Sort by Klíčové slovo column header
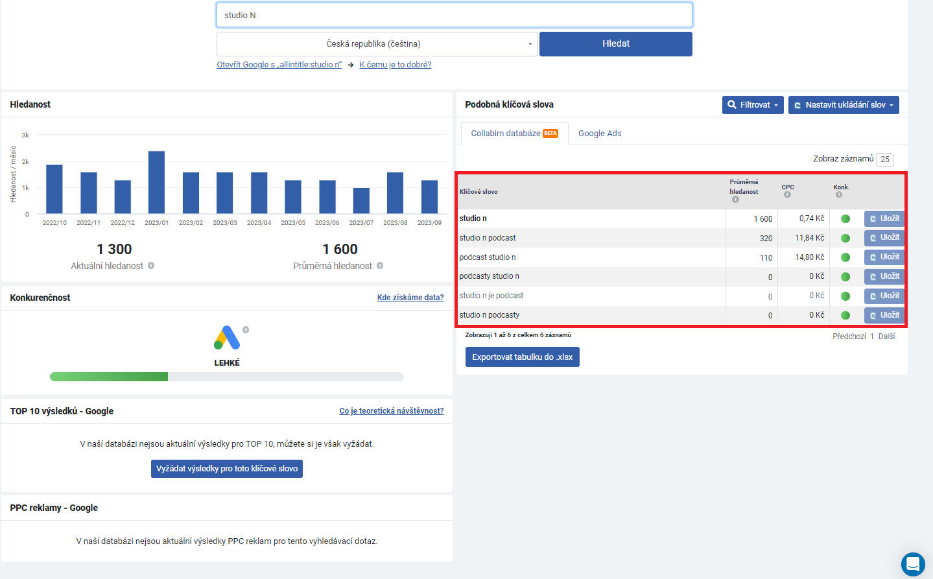The width and height of the screenshot is (933, 579). point(478,192)
